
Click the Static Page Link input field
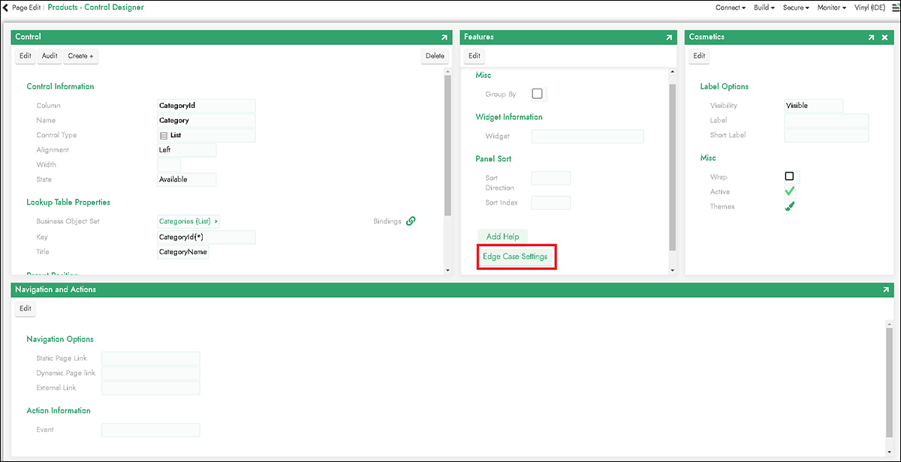click(x=150, y=358)
